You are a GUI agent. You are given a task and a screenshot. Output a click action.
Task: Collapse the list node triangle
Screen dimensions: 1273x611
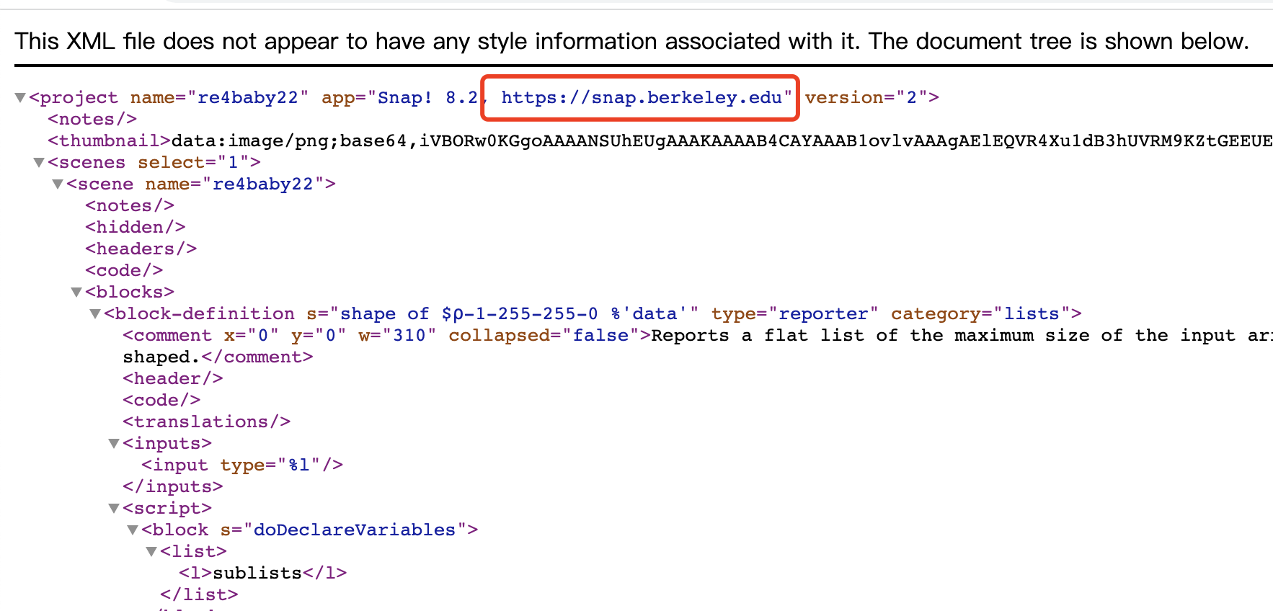[x=151, y=552]
